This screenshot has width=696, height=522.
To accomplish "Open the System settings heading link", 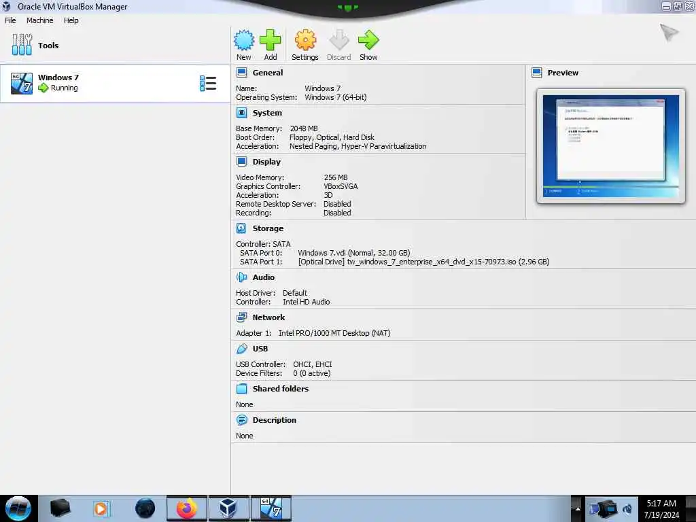I will click(x=267, y=113).
